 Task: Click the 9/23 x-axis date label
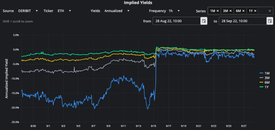click(214, 126)
